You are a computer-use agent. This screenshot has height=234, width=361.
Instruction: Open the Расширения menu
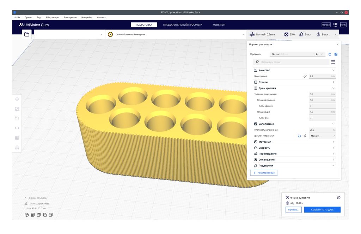click(x=70, y=17)
